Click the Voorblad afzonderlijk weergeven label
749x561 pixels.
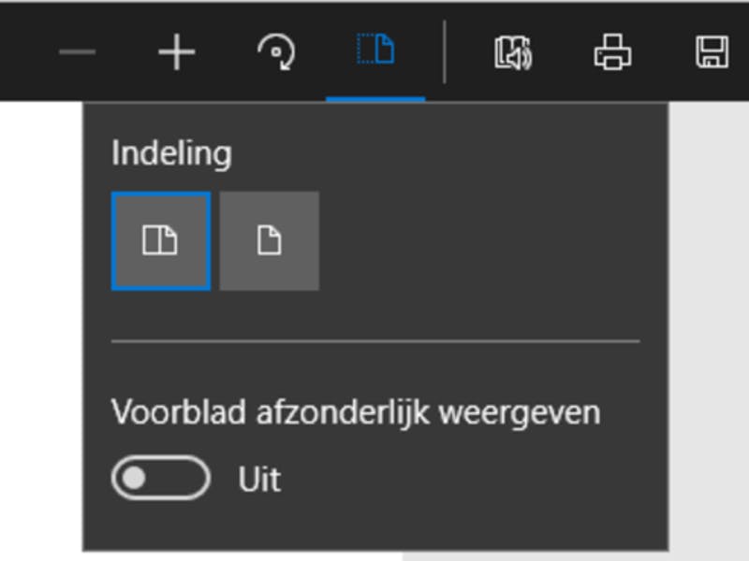click(356, 412)
